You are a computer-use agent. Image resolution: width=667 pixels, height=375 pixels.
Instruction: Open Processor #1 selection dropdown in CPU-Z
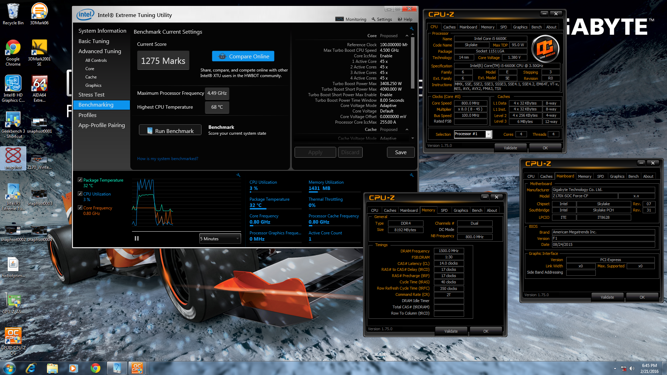click(x=489, y=134)
